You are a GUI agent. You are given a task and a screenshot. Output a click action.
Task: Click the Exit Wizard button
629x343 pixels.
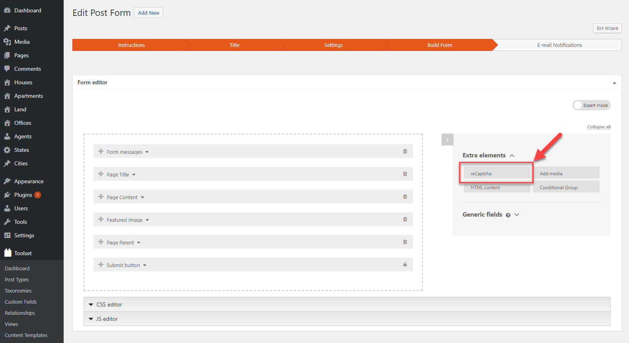pos(607,28)
